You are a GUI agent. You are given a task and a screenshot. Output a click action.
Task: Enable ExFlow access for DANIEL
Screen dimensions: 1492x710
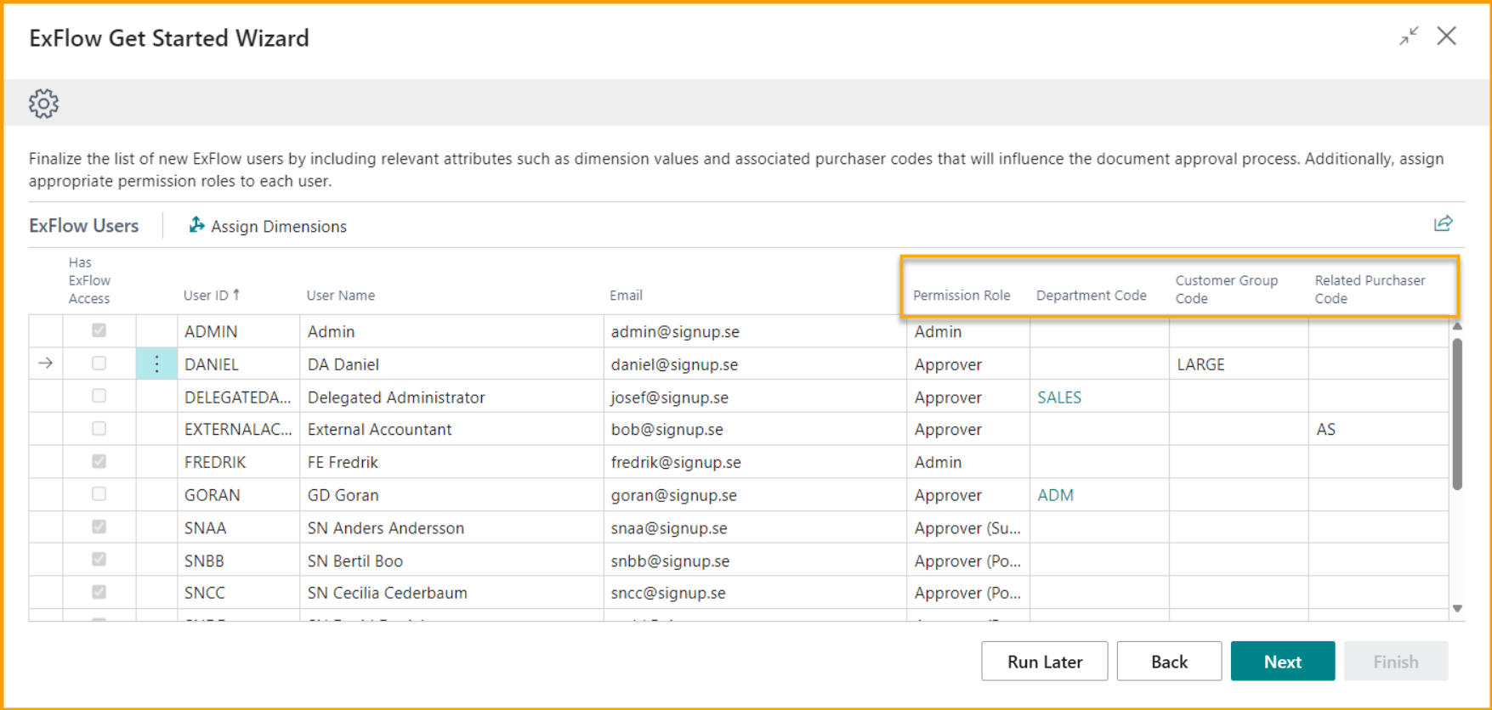point(99,363)
